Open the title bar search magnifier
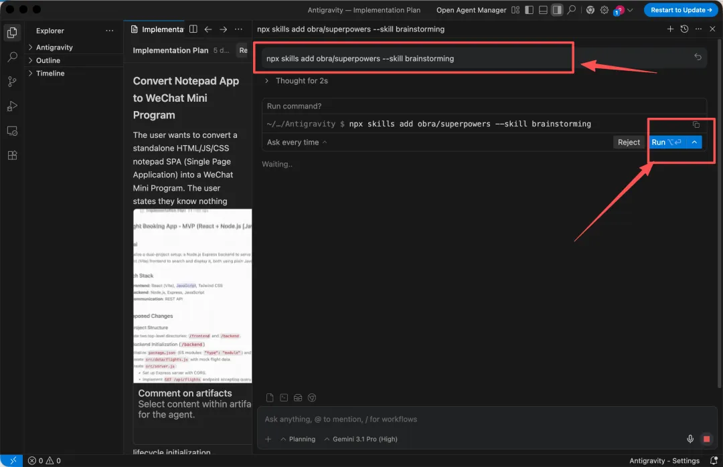This screenshot has height=467, width=723. click(571, 9)
